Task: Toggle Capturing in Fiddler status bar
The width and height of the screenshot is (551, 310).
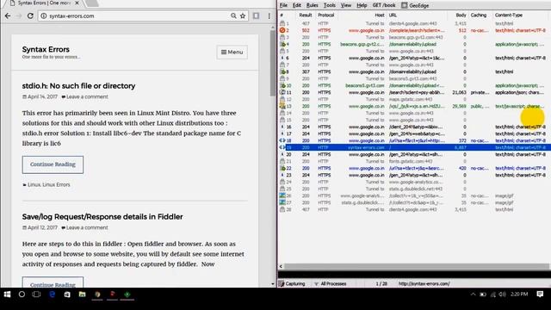Action: point(292,283)
